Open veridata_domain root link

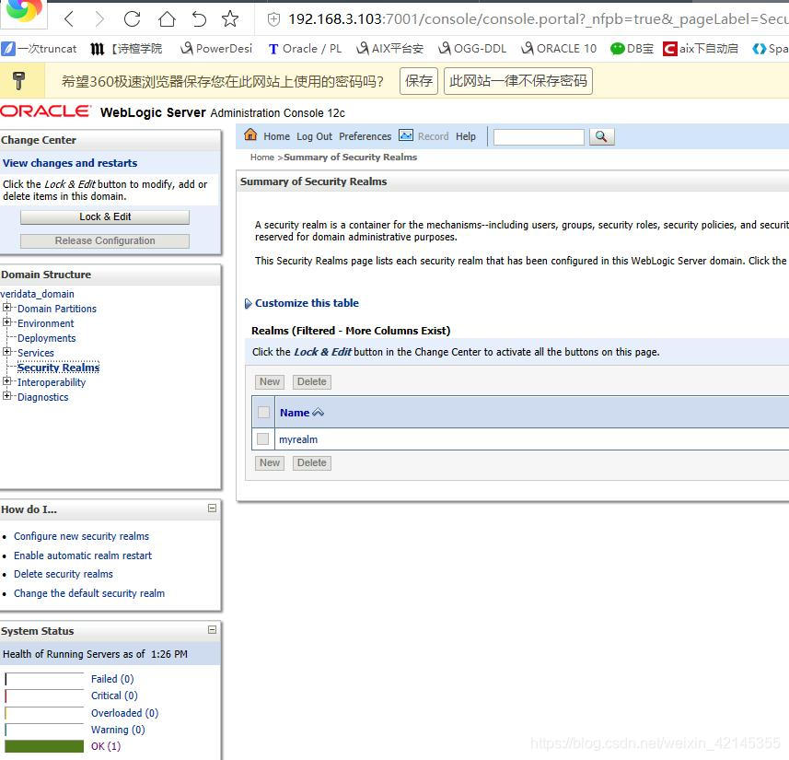tap(37, 294)
